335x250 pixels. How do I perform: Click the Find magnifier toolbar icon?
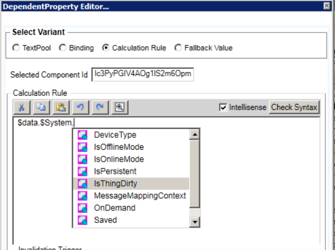point(120,107)
